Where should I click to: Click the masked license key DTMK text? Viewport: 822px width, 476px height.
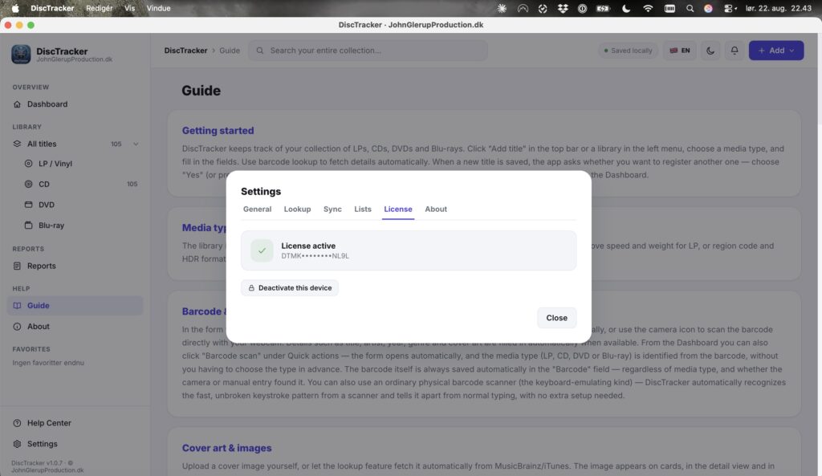[315, 256]
